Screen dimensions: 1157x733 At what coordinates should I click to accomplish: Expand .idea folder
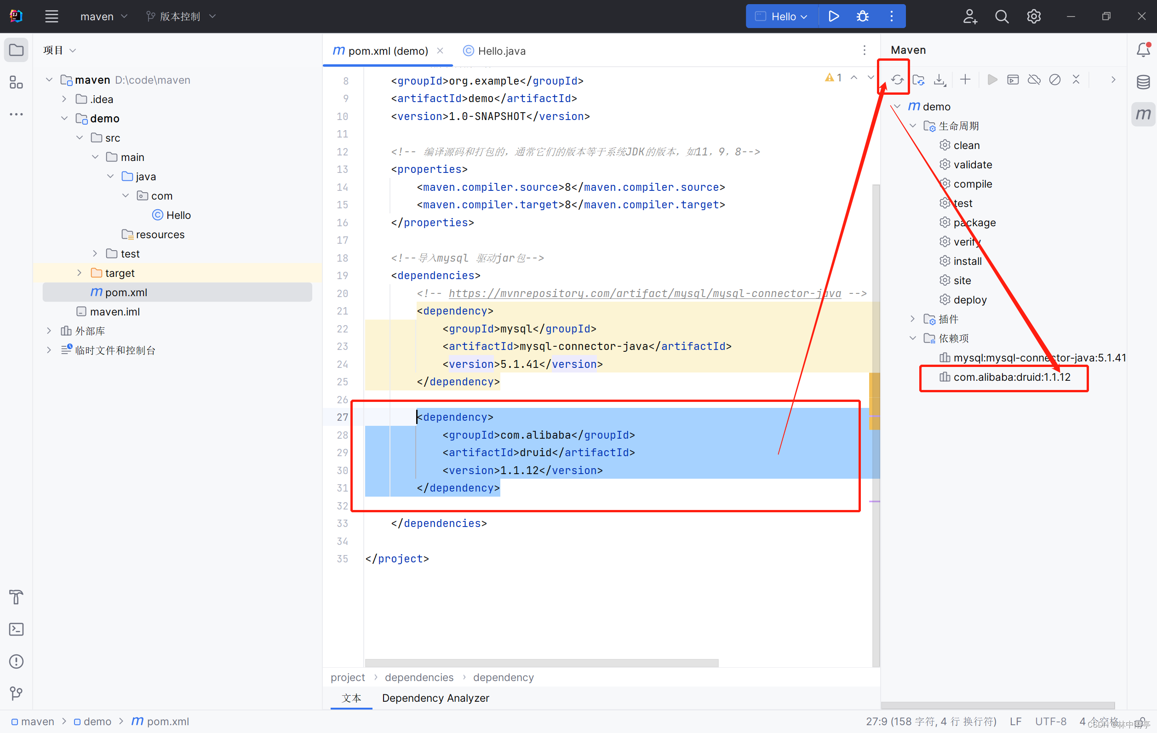tap(64, 99)
